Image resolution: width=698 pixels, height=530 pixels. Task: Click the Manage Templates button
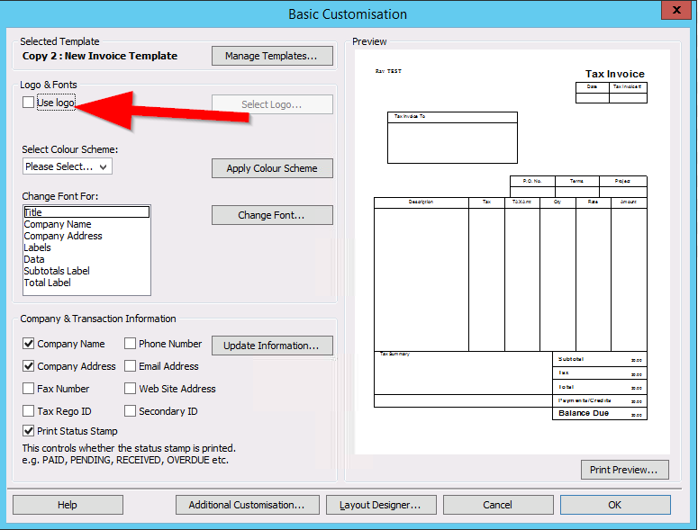[272, 56]
